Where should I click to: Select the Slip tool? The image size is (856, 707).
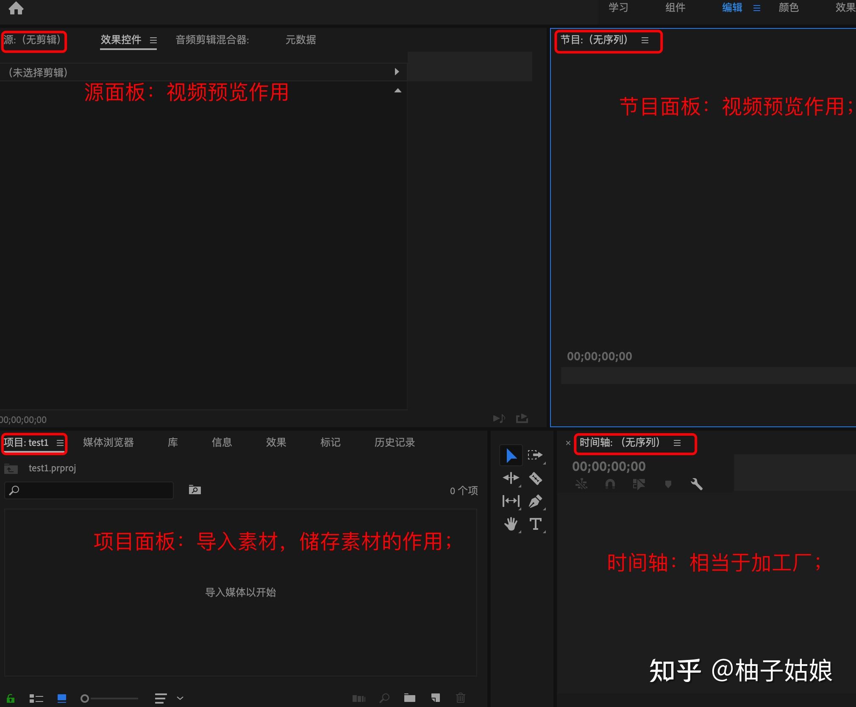point(511,501)
